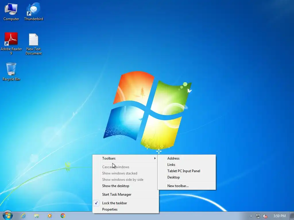This screenshot has width=294, height=220.
Task: Choose Show the desktop menu entry
Action: [126, 186]
